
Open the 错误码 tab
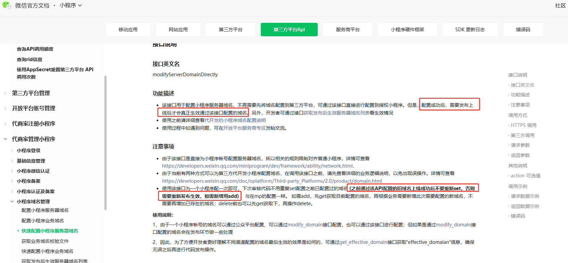523,30
